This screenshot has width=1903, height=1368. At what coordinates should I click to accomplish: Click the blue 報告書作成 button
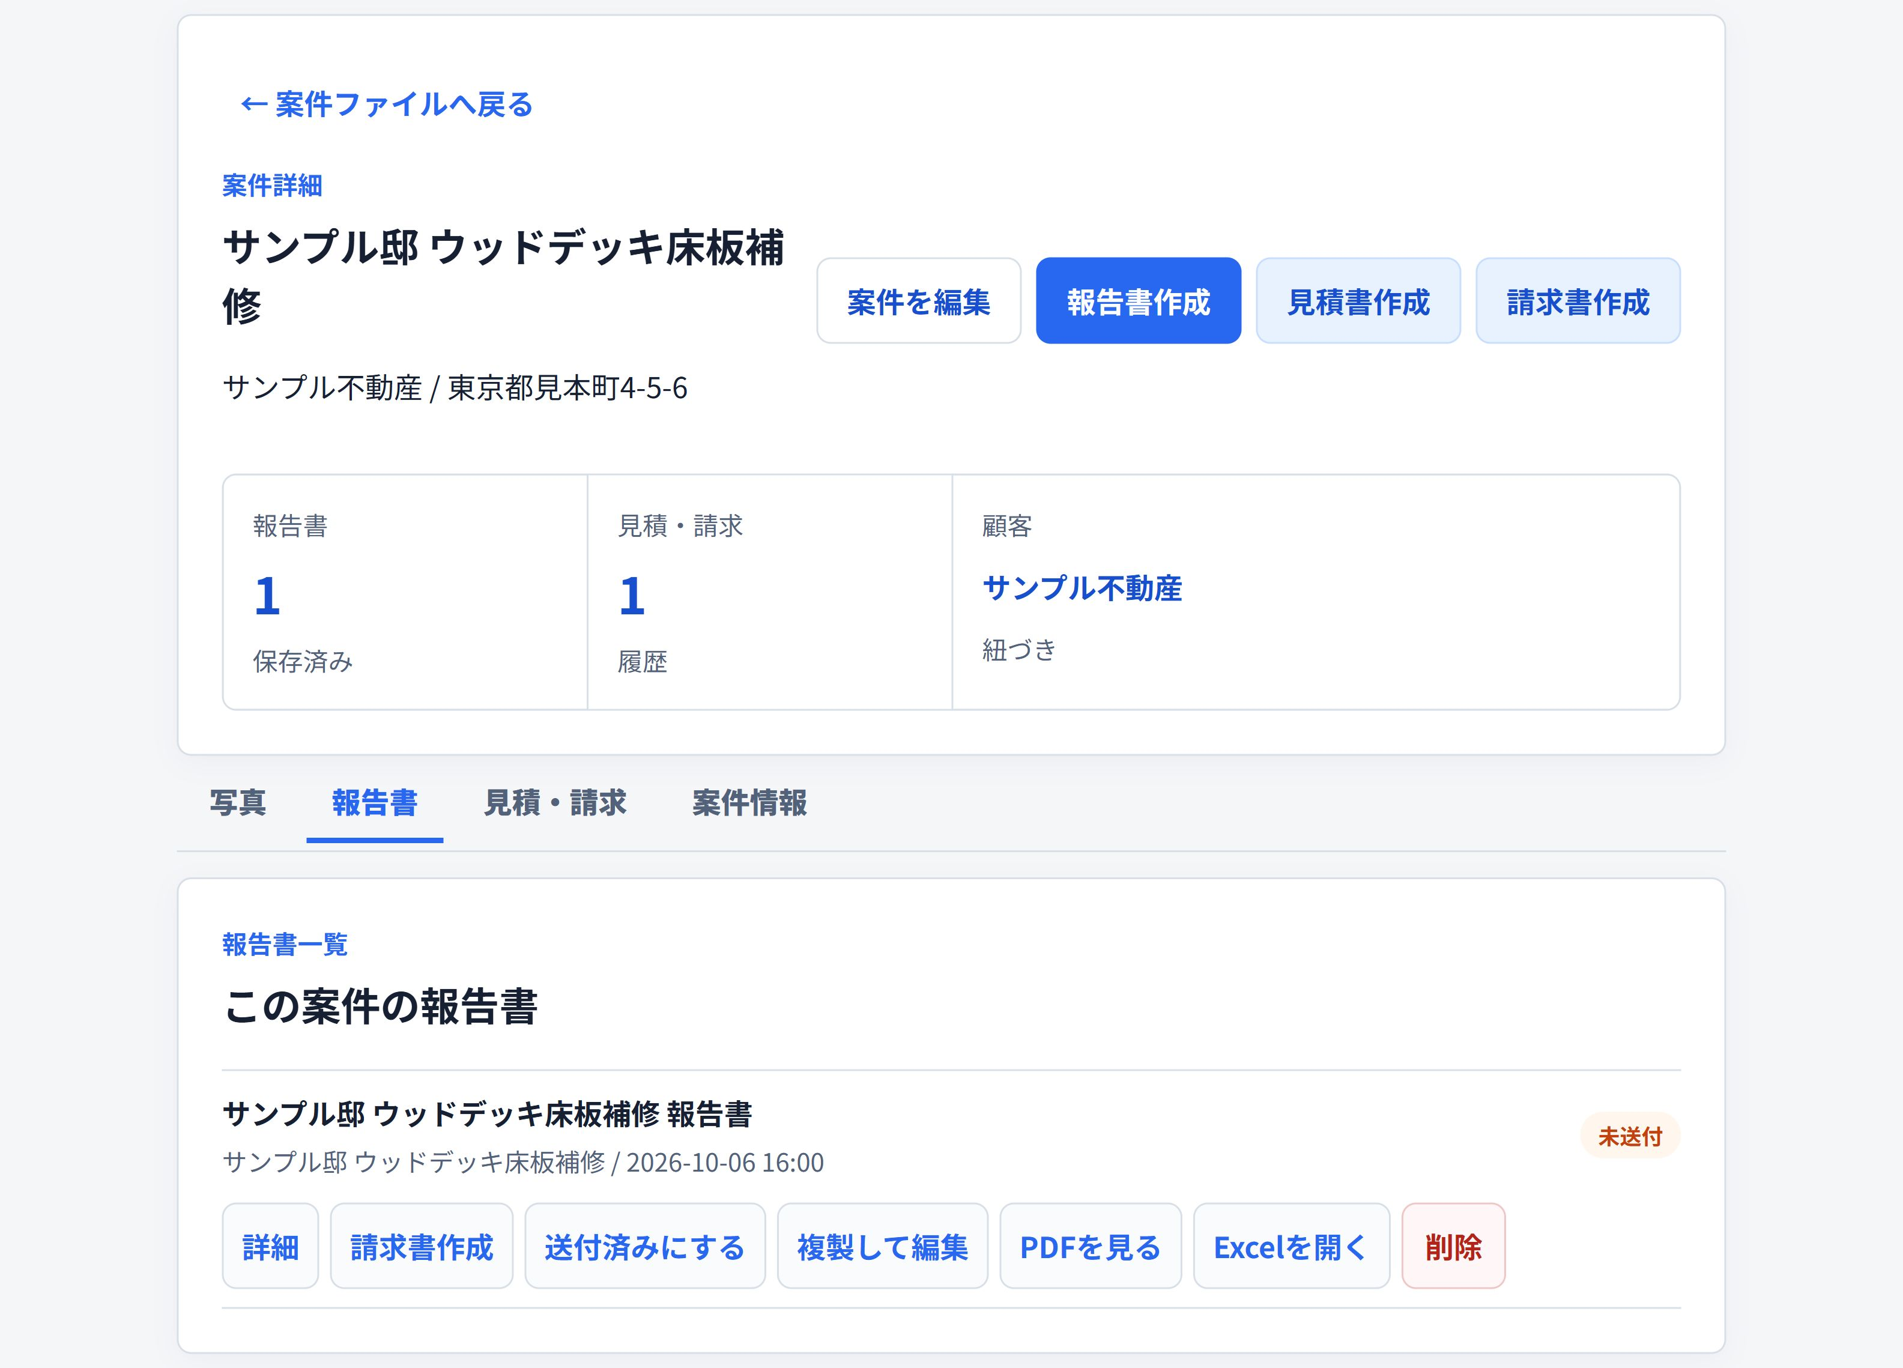click(x=1139, y=300)
